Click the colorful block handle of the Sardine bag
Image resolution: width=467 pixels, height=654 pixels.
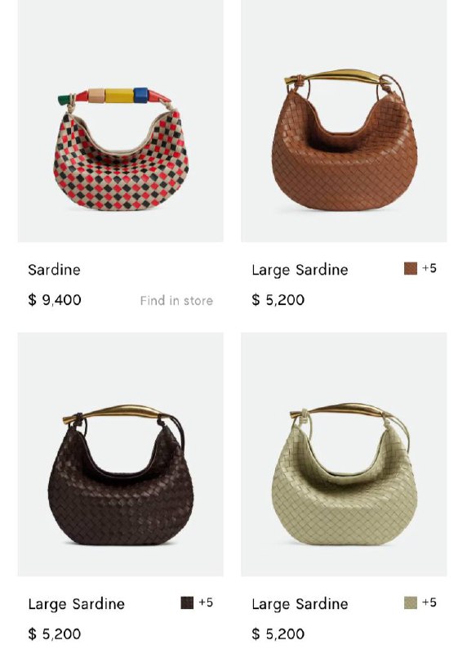(x=114, y=96)
